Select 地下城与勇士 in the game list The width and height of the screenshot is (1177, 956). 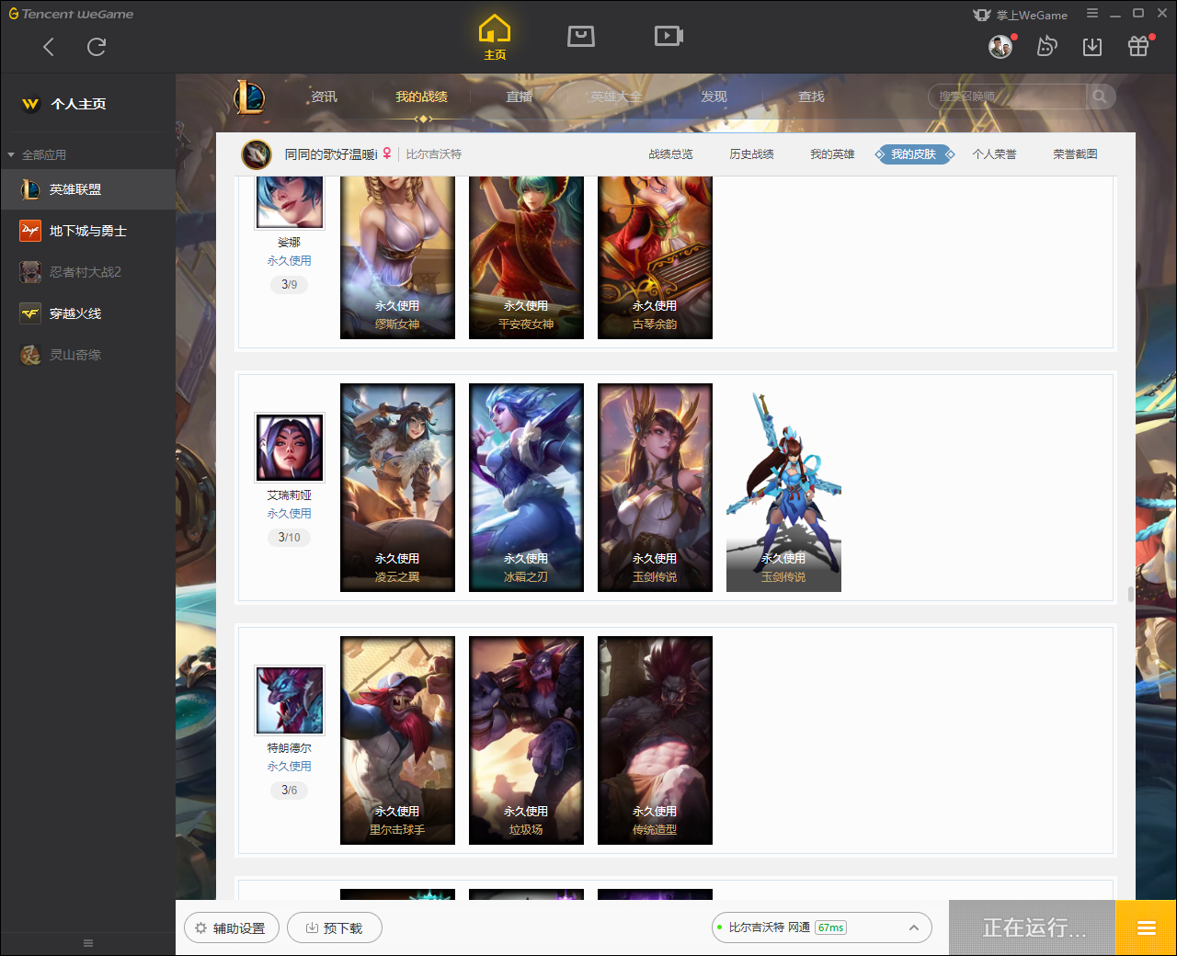pos(87,231)
